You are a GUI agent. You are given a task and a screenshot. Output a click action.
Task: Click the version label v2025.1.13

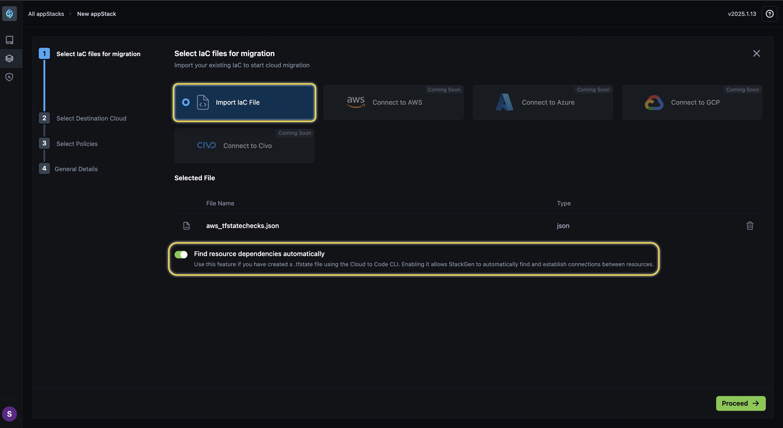[742, 14]
